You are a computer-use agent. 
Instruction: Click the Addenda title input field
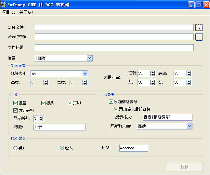click(134, 148)
